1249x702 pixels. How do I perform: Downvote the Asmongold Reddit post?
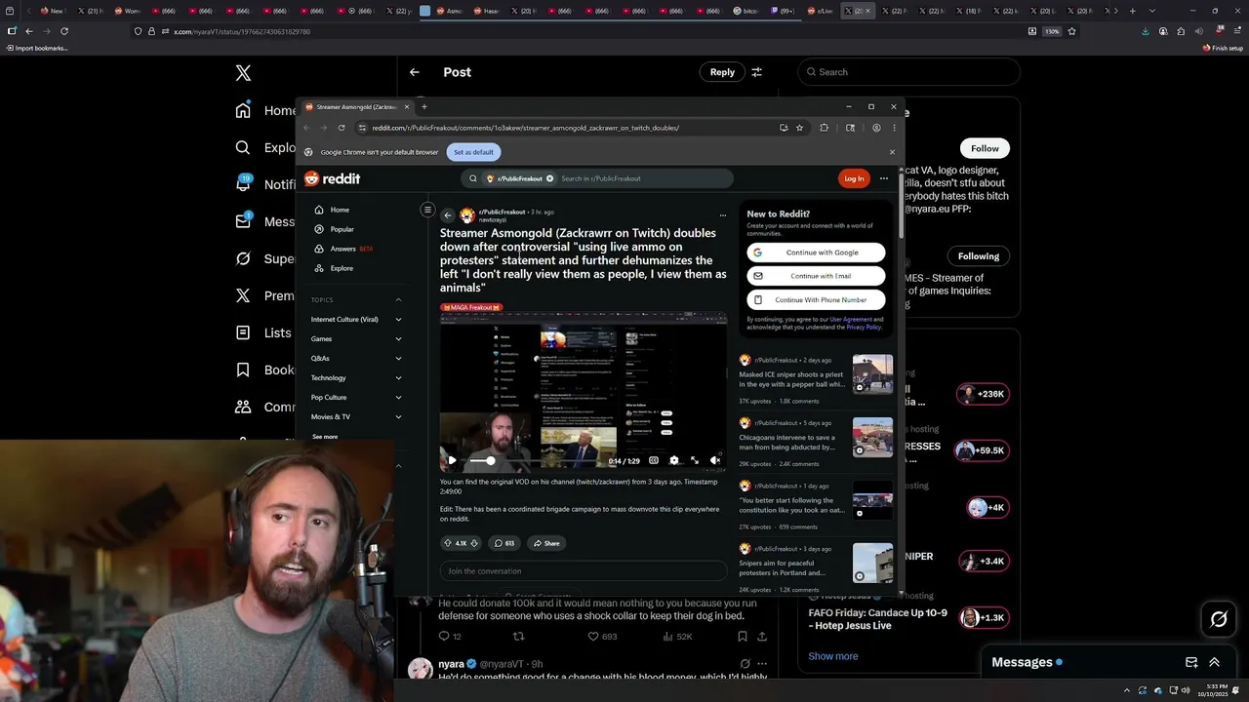[474, 543]
